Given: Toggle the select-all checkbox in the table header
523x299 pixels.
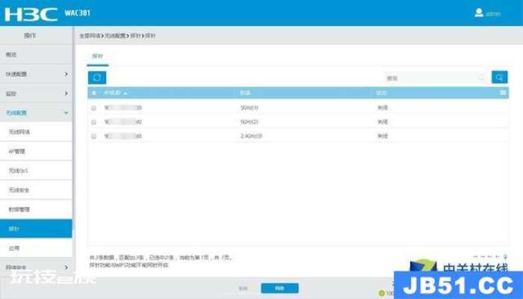Looking at the screenshot, I should [93, 93].
